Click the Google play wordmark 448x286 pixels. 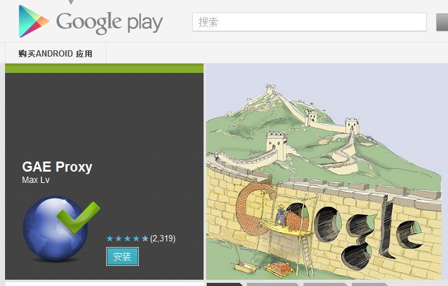pyautogui.click(x=109, y=23)
